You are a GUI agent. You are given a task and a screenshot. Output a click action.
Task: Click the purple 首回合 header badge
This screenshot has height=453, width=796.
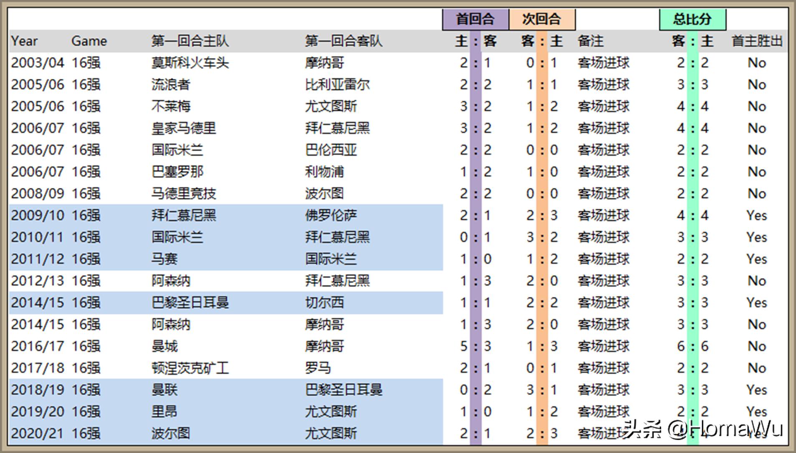pos(475,18)
